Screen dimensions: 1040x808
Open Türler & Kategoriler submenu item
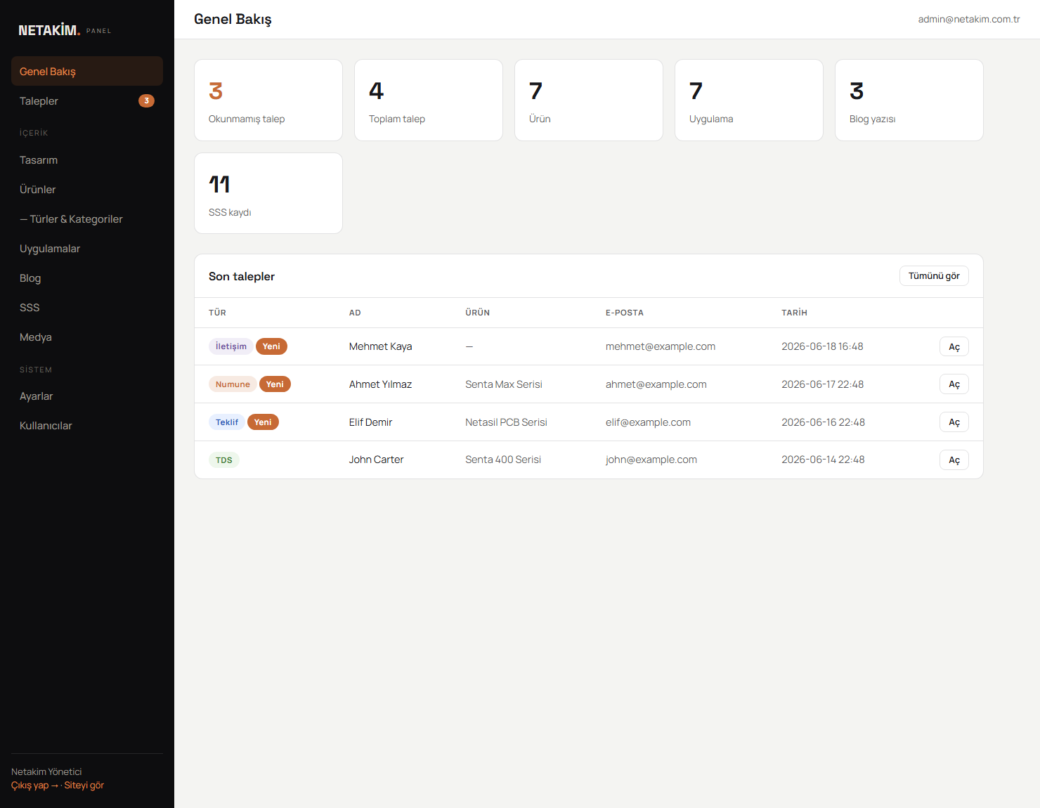pos(87,219)
